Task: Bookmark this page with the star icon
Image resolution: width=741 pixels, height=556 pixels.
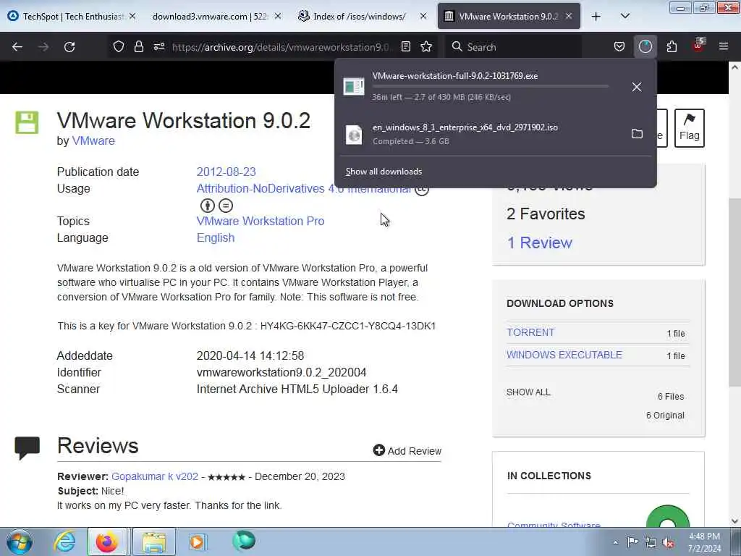Action: 426,46
